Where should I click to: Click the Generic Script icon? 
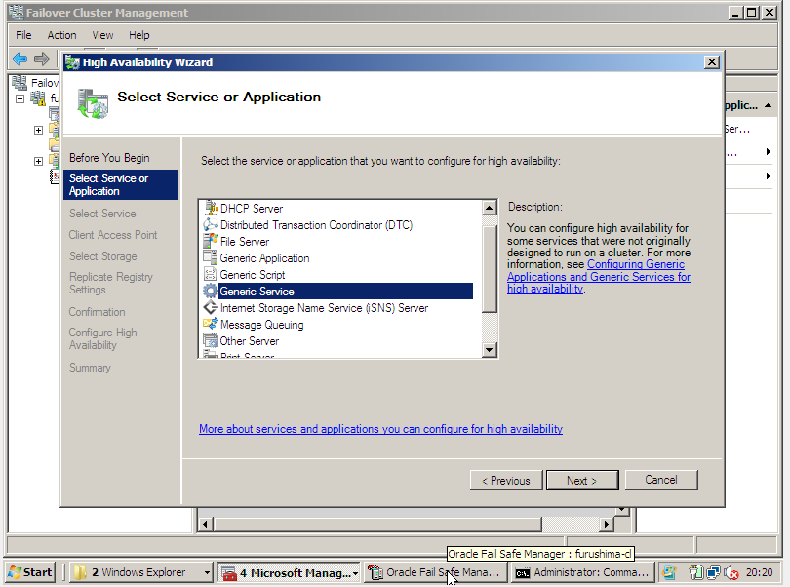(211, 275)
